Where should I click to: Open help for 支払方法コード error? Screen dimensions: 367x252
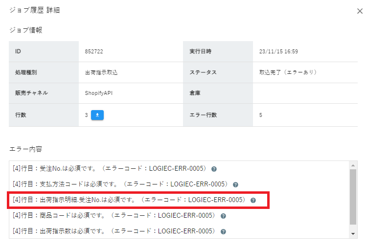click(235, 184)
